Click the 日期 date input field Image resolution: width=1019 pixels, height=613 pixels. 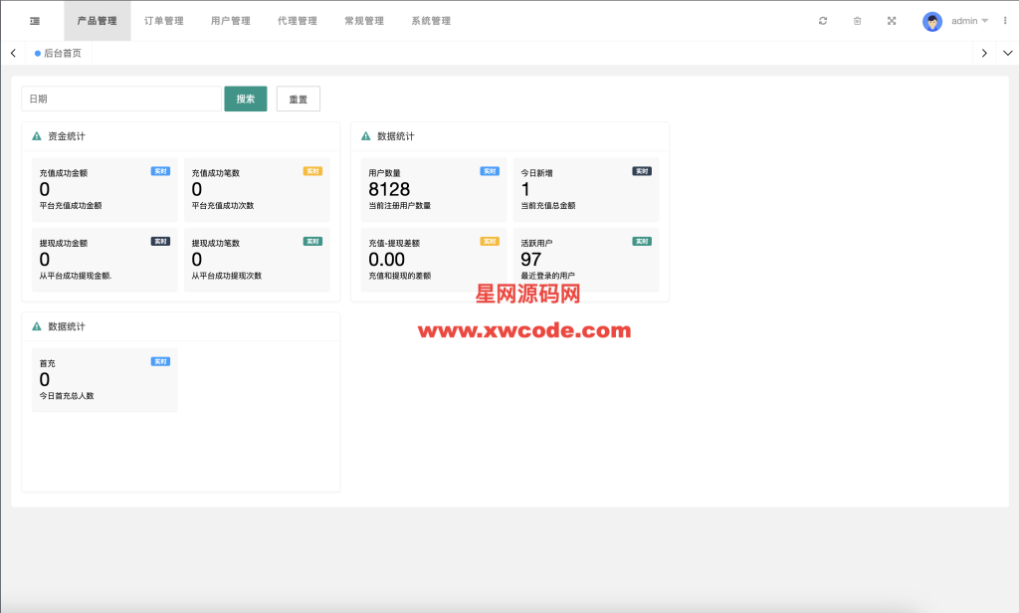pyautogui.click(x=121, y=99)
